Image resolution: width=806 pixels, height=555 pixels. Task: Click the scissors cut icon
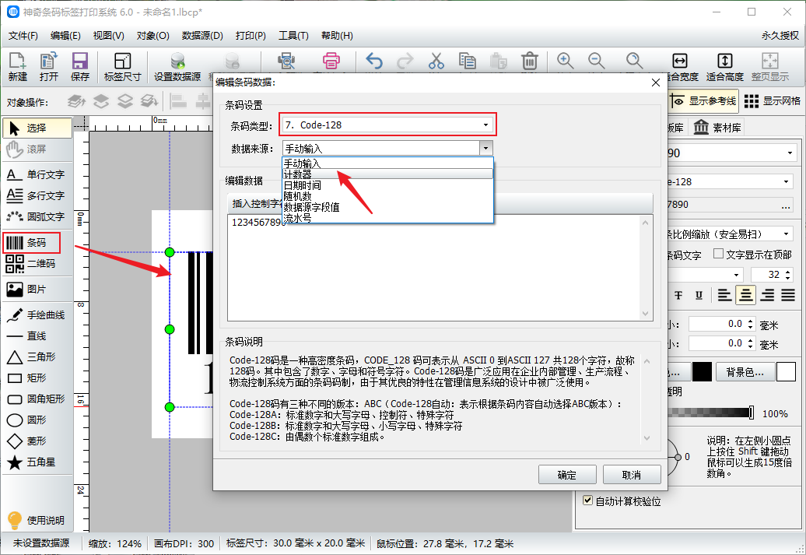click(436, 61)
